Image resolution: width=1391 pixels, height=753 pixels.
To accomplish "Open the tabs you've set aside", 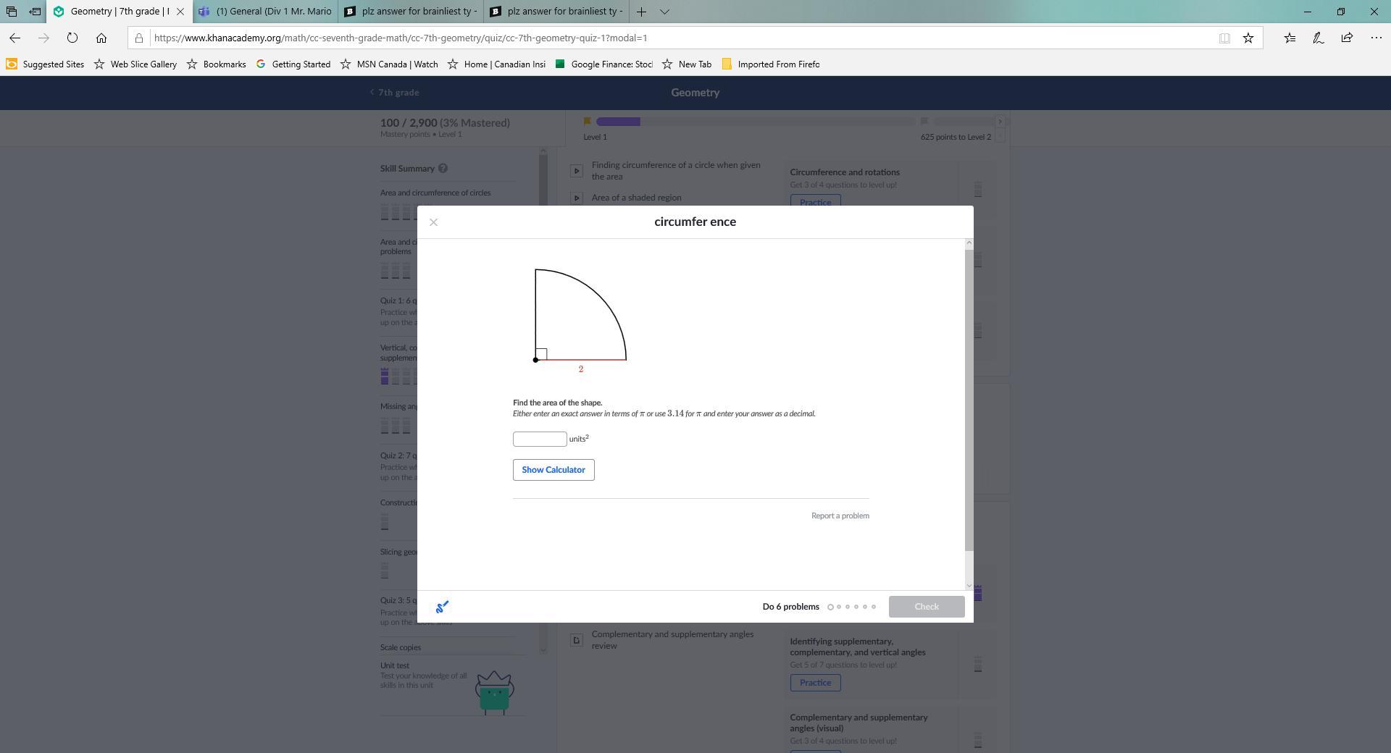I will (x=12, y=12).
